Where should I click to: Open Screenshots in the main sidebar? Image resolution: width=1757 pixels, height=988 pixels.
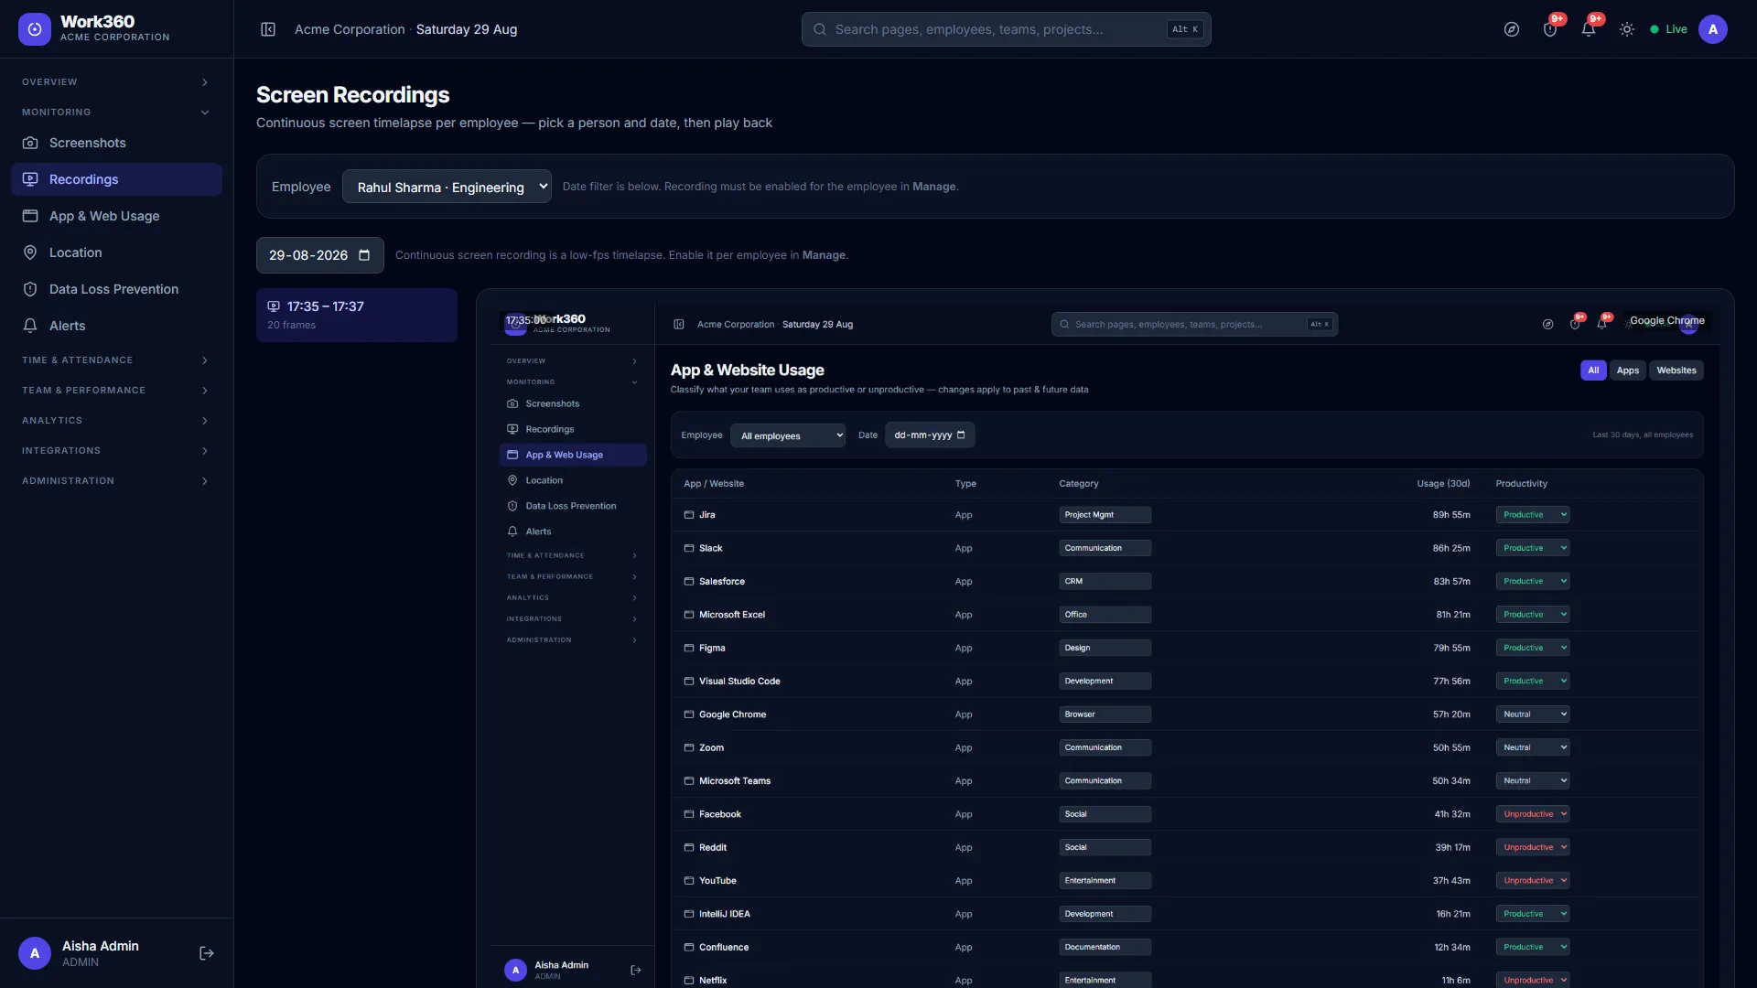116,143
